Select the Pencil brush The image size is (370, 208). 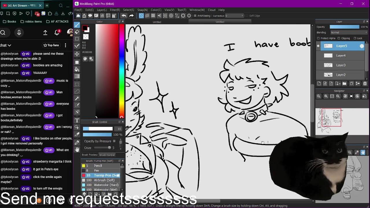[101, 166]
